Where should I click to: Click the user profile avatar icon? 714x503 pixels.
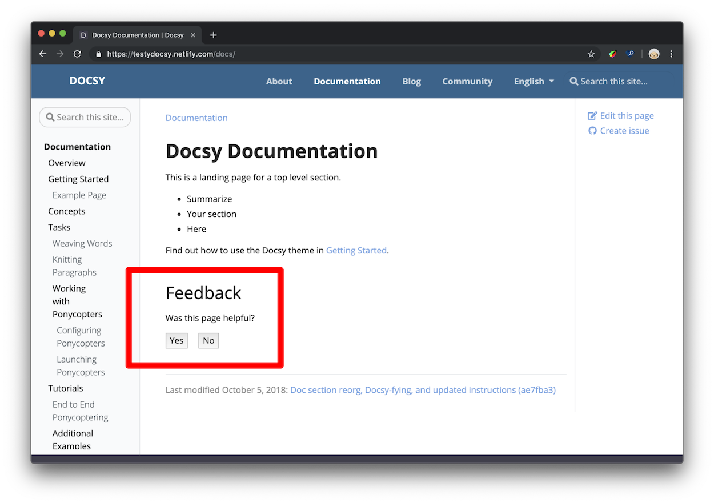[654, 54]
